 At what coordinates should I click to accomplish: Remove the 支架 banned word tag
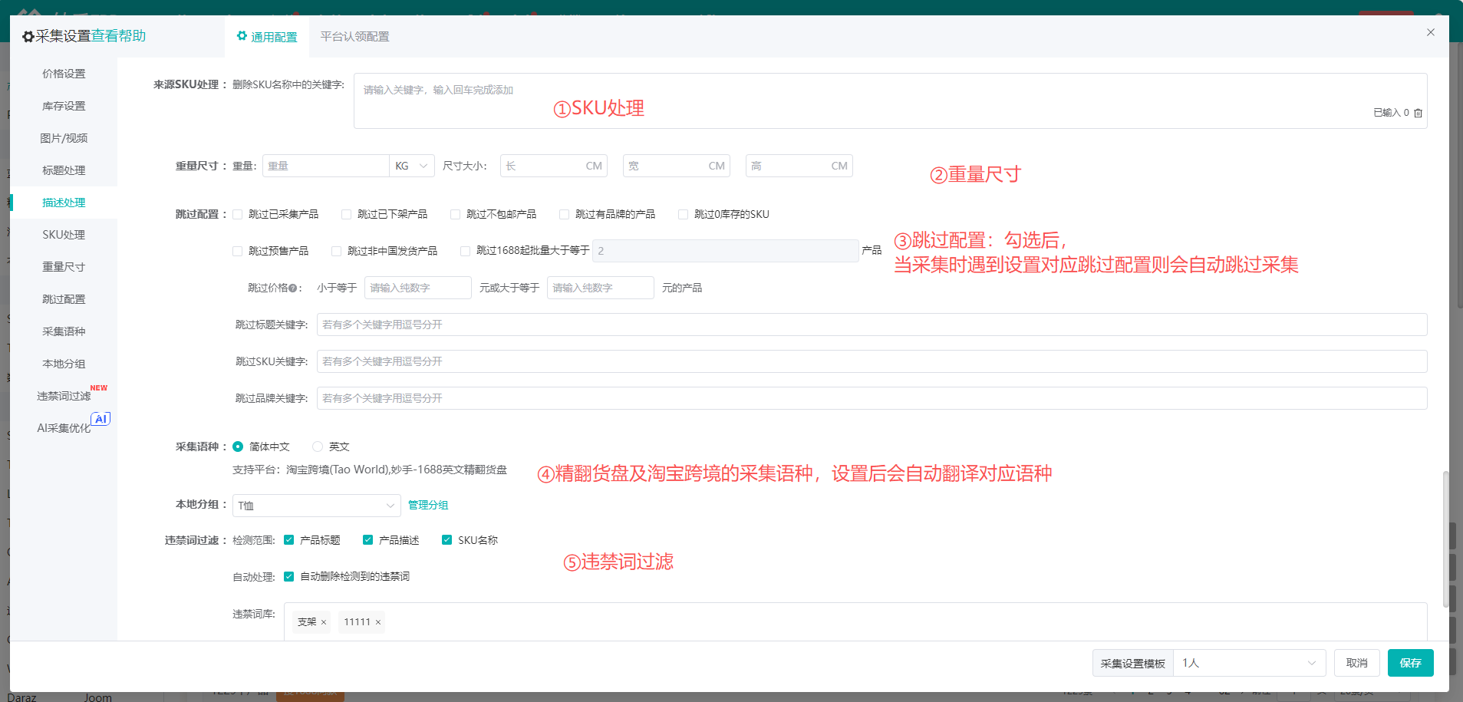click(x=324, y=622)
